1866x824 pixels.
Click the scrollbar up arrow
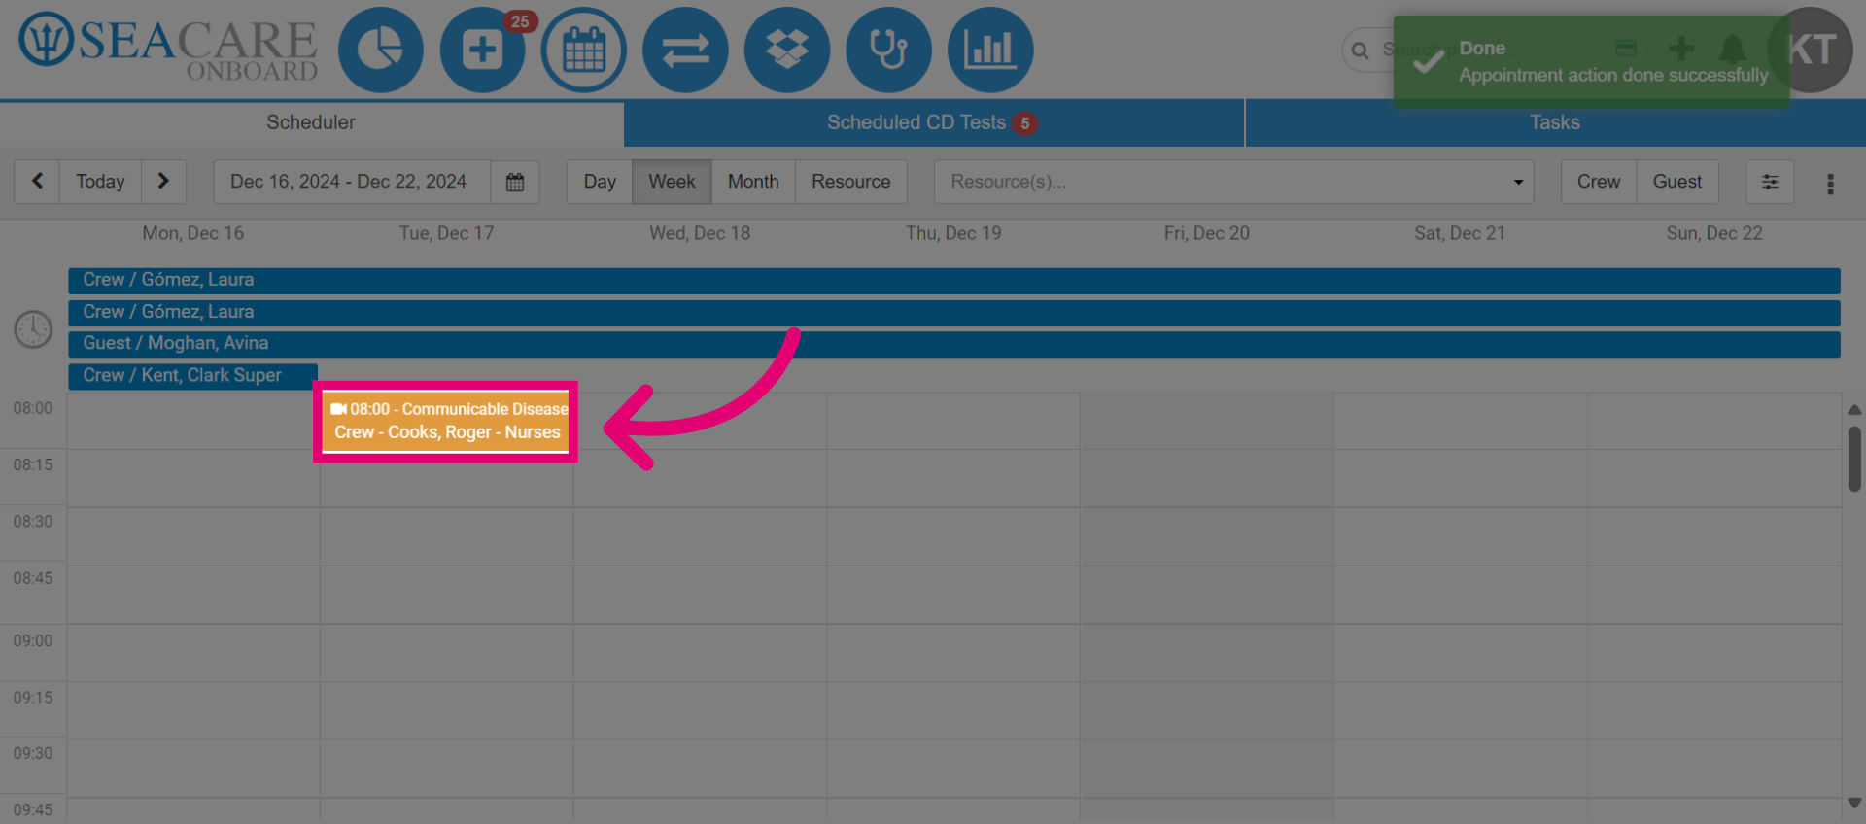click(x=1854, y=409)
